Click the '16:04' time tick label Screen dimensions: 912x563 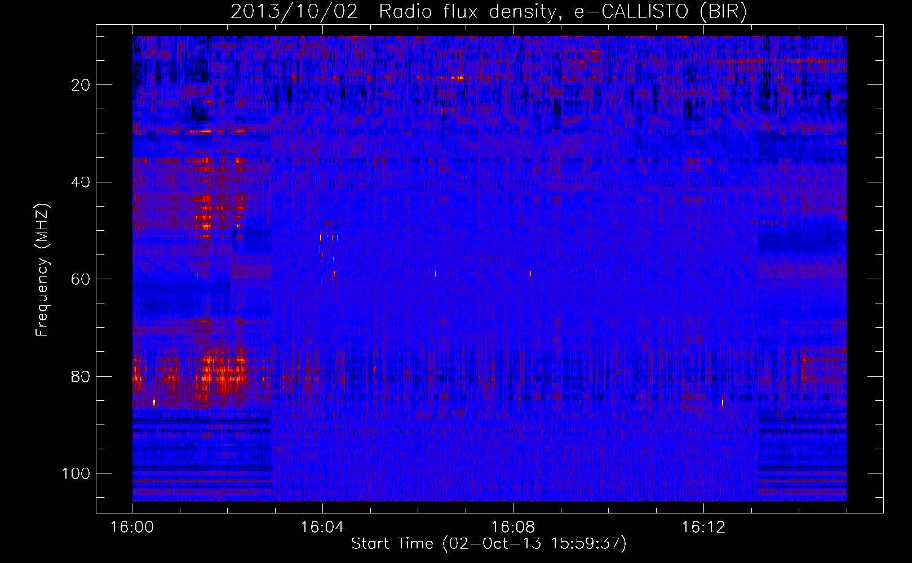(322, 528)
